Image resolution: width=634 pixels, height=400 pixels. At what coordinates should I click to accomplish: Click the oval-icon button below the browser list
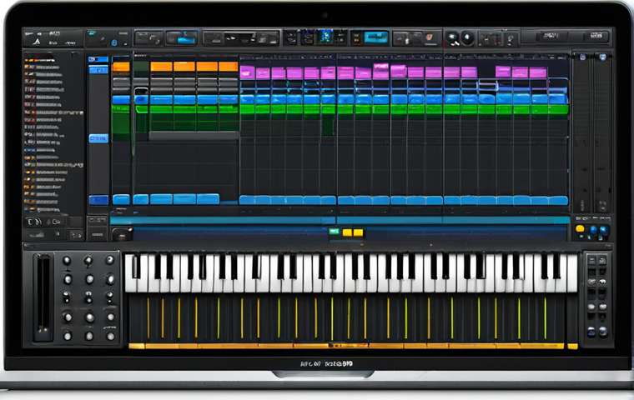coord(33,222)
